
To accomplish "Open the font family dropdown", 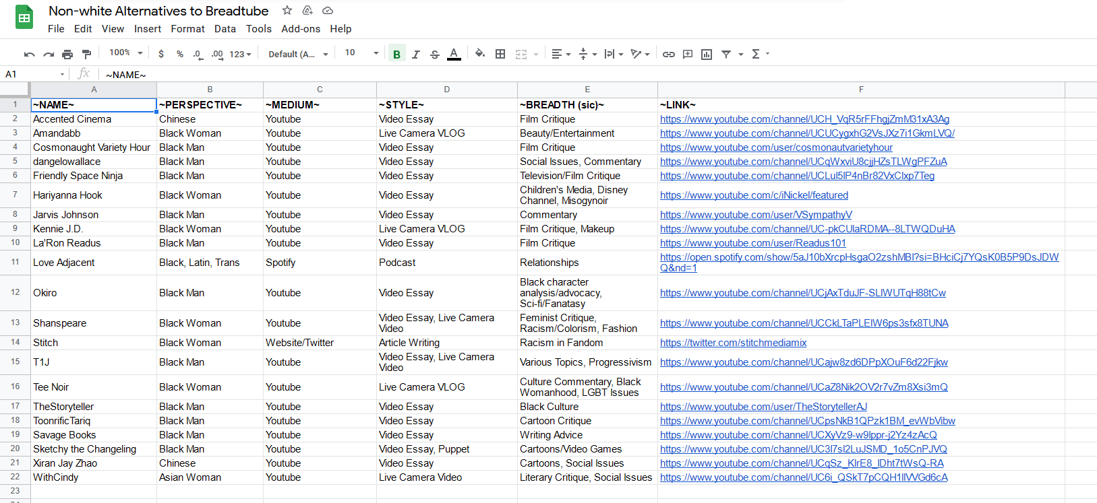I will point(298,54).
